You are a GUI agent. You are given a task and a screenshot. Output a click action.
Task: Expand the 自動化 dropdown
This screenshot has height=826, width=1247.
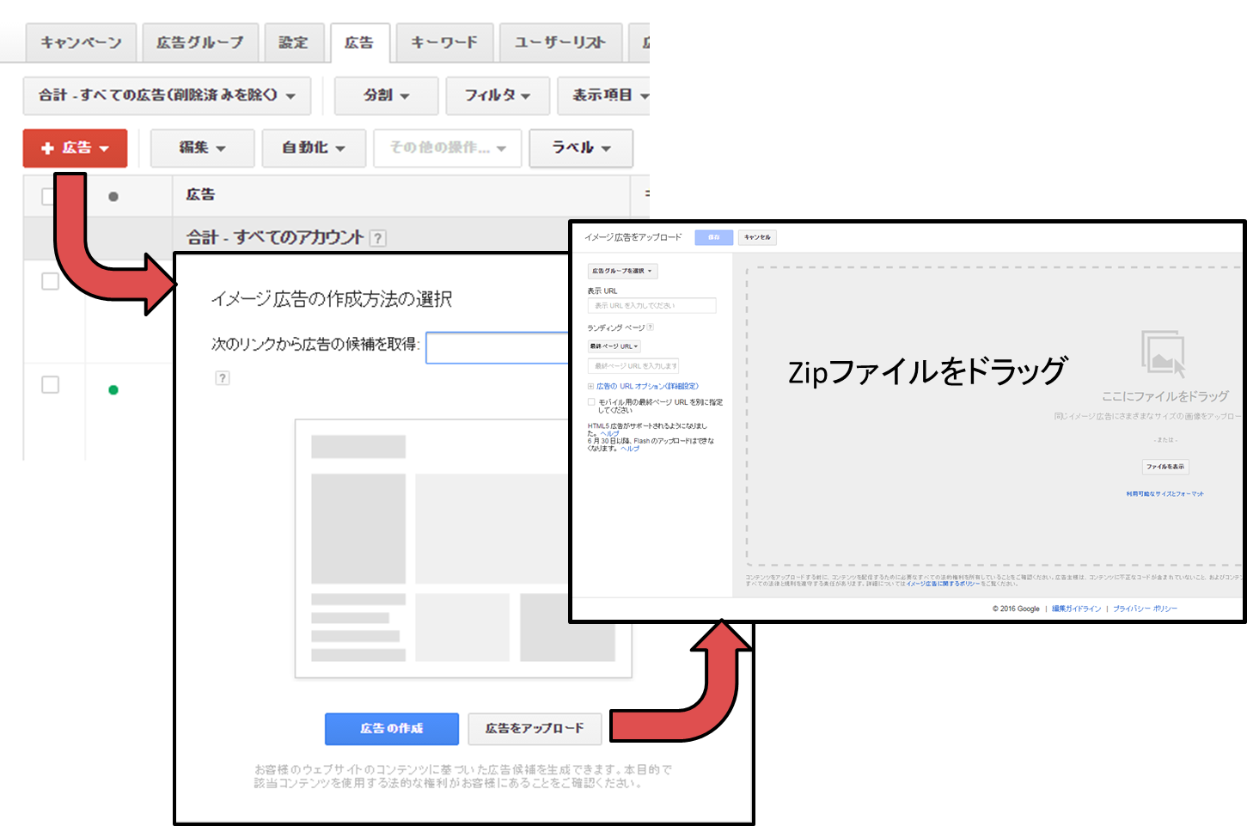pyautogui.click(x=314, y=148)
